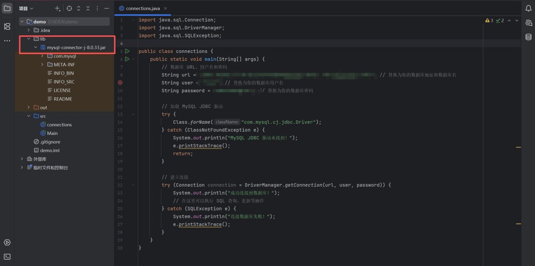
Task: Click the return statement on line 18
Action: pos(183,154)
